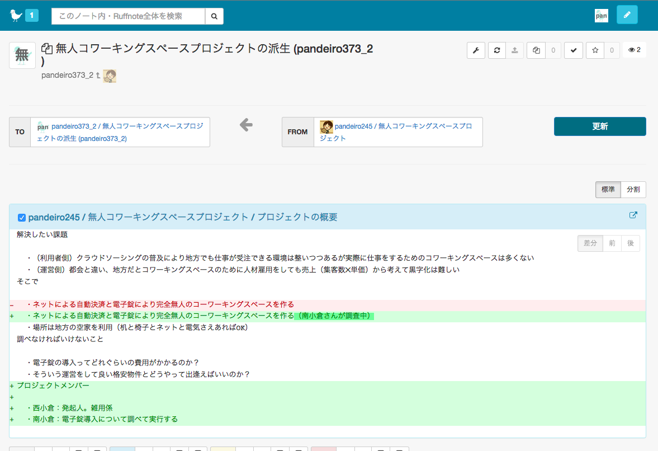Click the upload icon button
658x451 pixels.
click(515, 50)
